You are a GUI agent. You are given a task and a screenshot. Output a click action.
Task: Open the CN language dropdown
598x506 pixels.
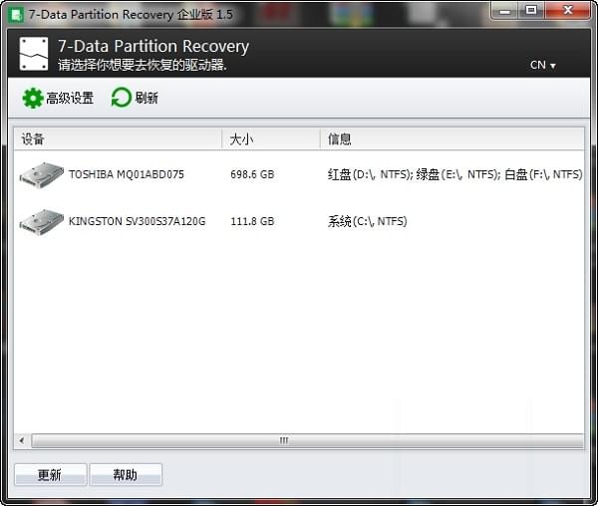tap(543, 65)
